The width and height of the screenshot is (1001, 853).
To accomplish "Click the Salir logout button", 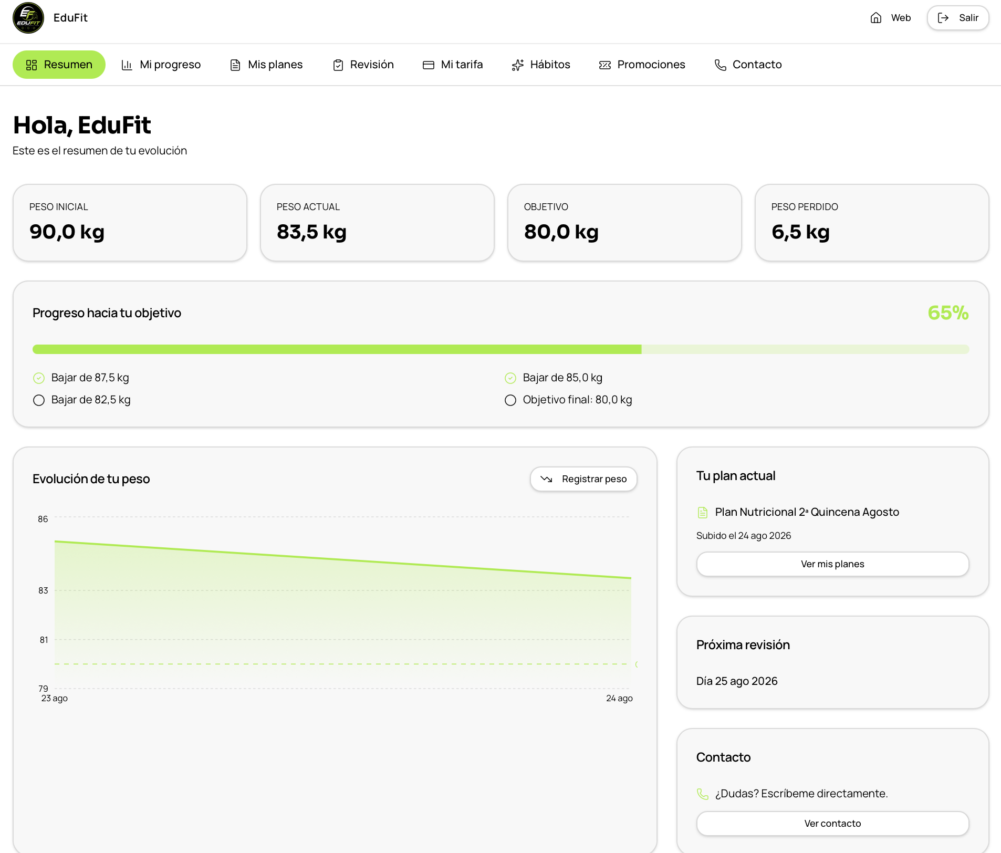I will (958, 18).
